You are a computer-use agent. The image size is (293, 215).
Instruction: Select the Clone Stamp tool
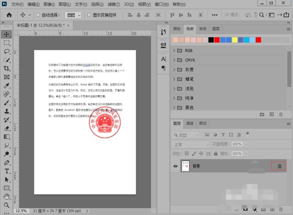coord(7,111)
